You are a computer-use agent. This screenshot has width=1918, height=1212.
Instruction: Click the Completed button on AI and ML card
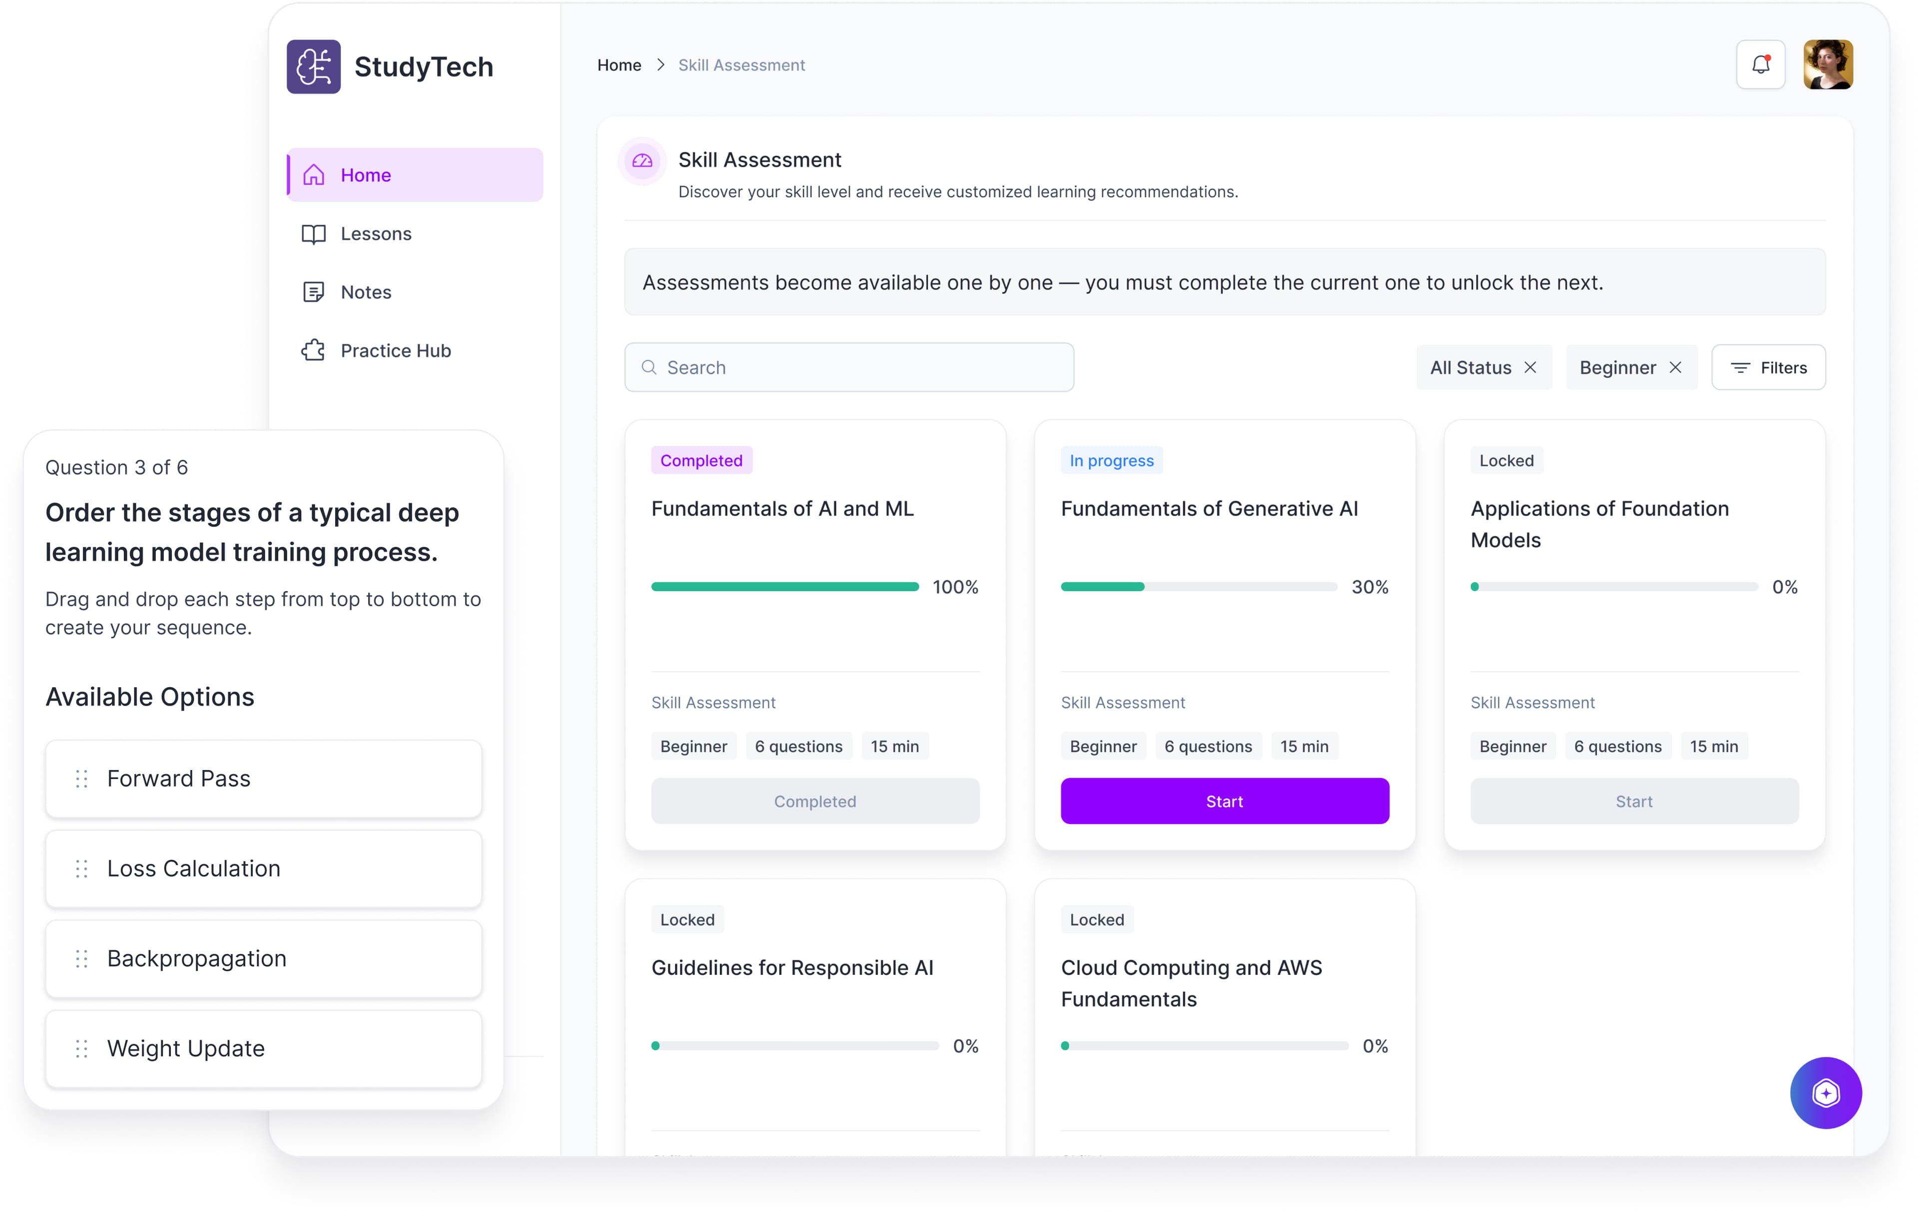point(815,801)
